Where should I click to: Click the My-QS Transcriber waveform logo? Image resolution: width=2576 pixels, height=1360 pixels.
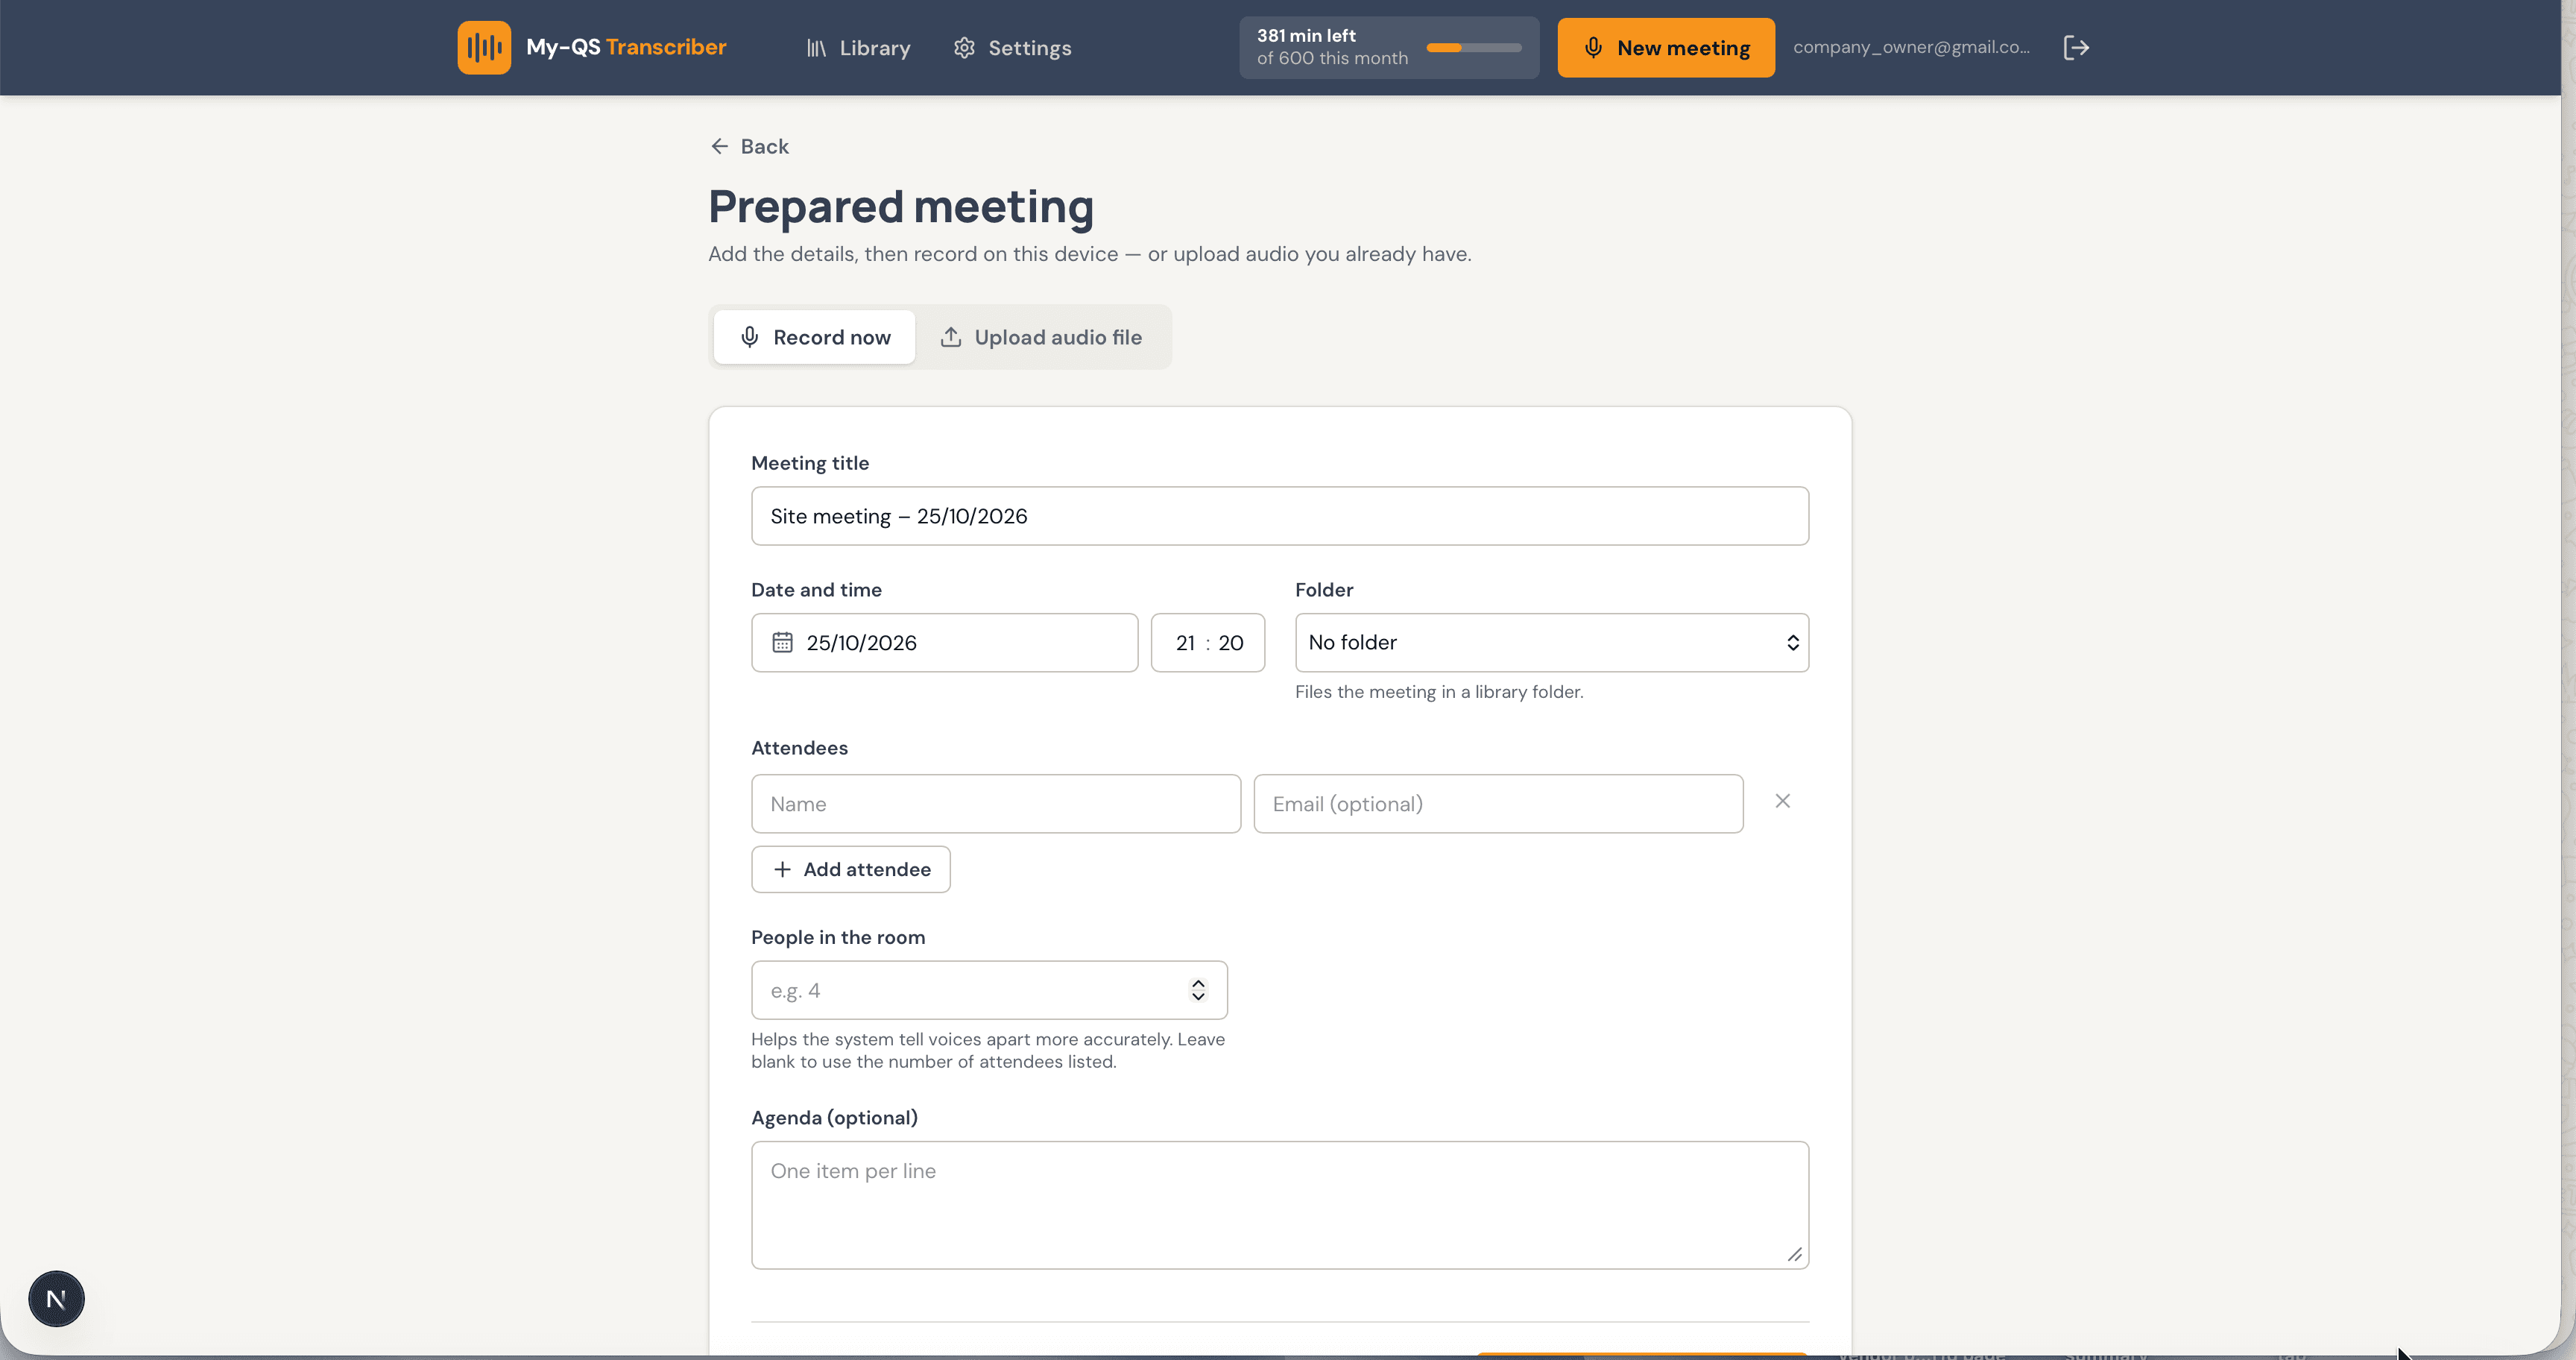tap(484, 47)
